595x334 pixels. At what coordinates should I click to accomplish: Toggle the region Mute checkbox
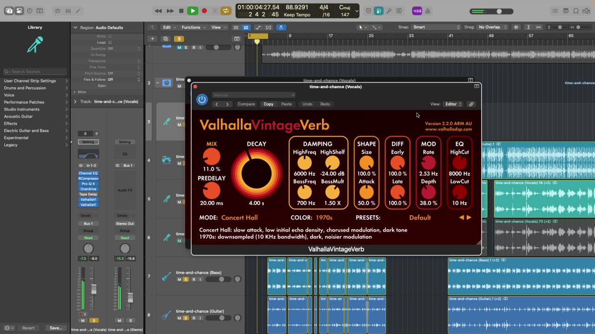(110, 36)
